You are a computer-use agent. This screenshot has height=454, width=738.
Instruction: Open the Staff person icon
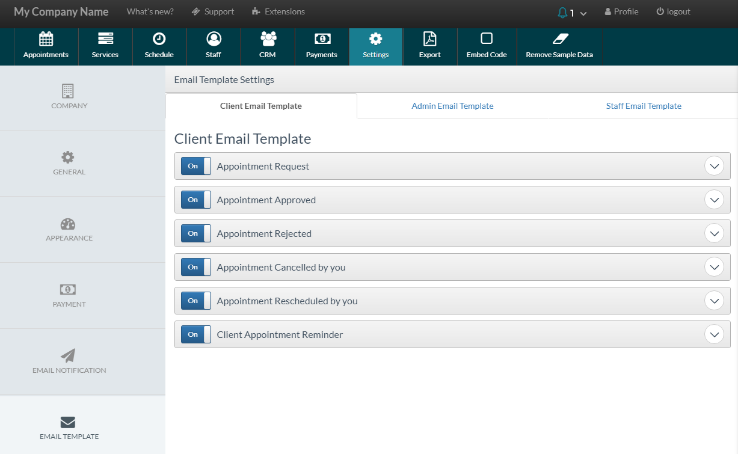pyautogui.click(x=214, y=39)
